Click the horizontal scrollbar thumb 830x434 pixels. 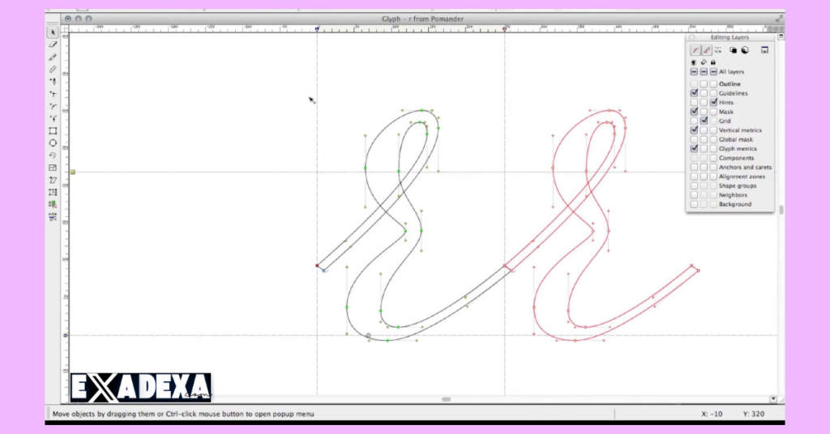pos(447,400)
